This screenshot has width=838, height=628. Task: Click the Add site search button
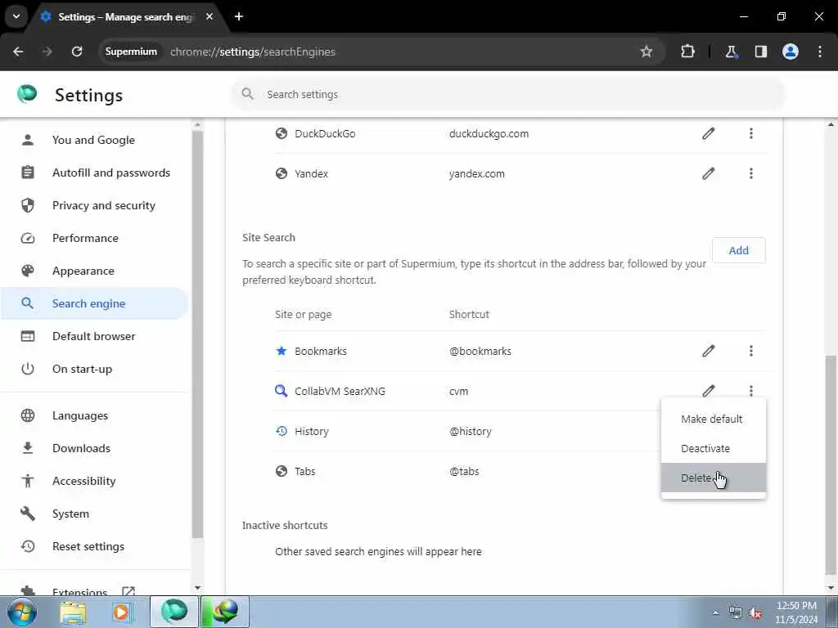(x=739, y=250)
